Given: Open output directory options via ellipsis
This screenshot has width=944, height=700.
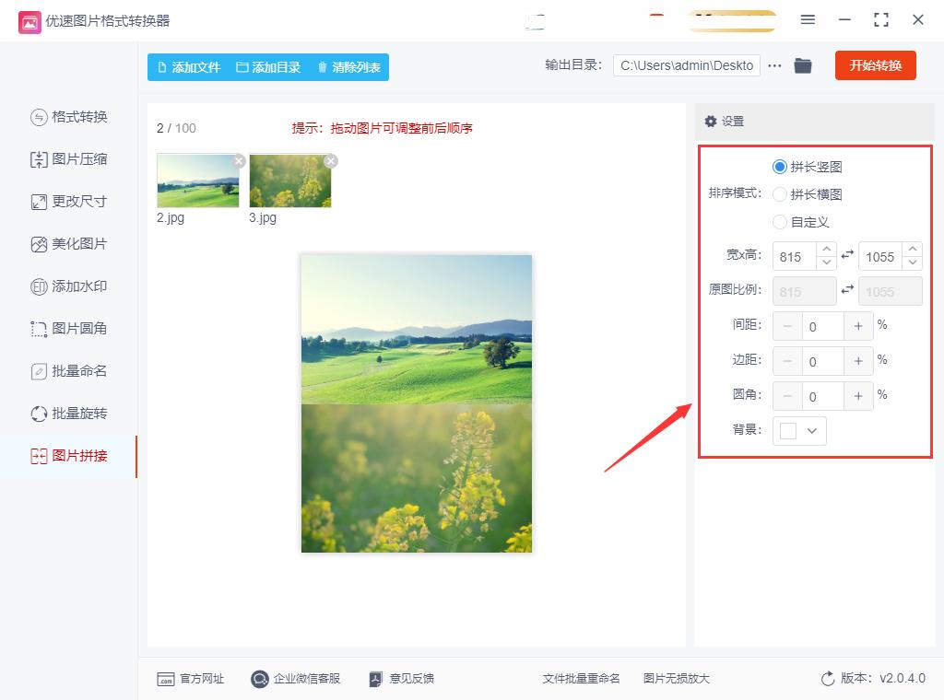Looking at the screenshot, I should (x=774, y=65).
